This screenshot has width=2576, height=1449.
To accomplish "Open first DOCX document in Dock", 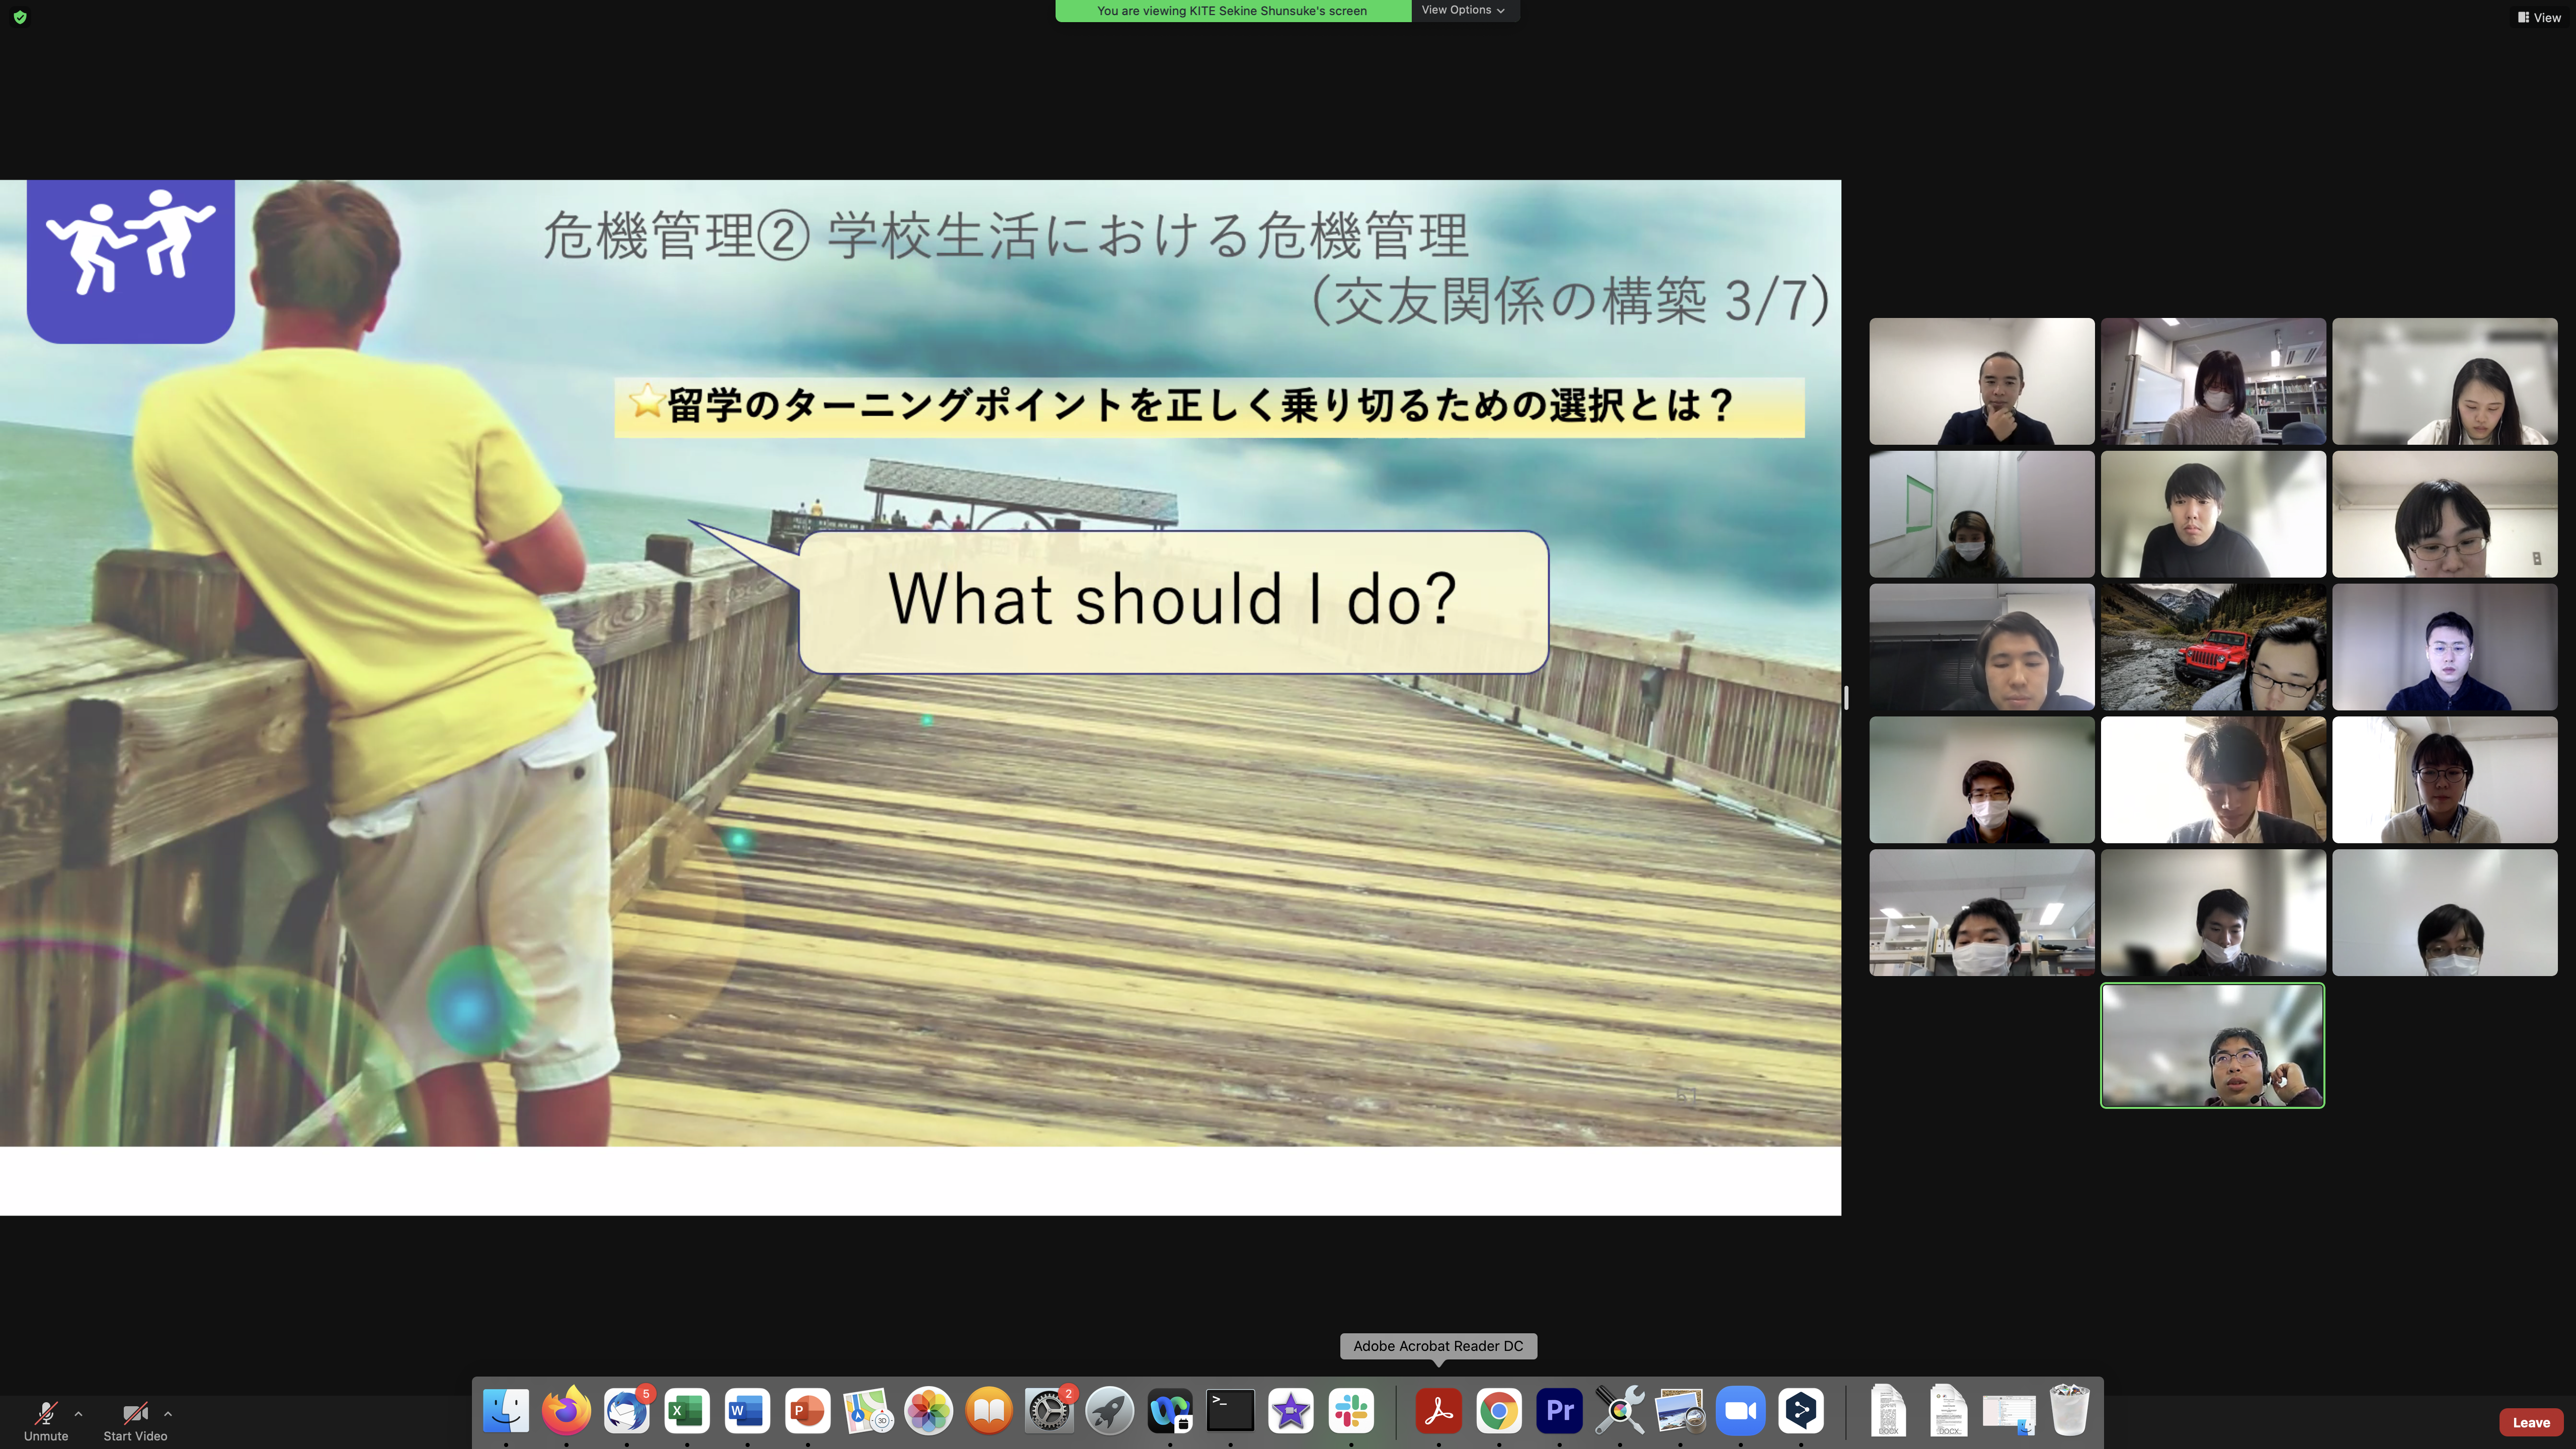I will [x=1888, y=1411].
